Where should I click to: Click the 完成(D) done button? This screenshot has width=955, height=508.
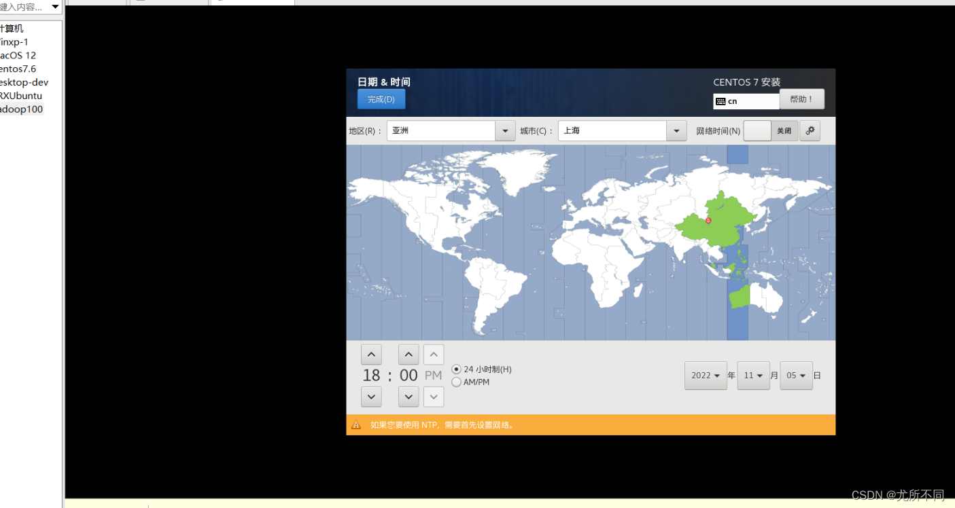click(381, 99)
